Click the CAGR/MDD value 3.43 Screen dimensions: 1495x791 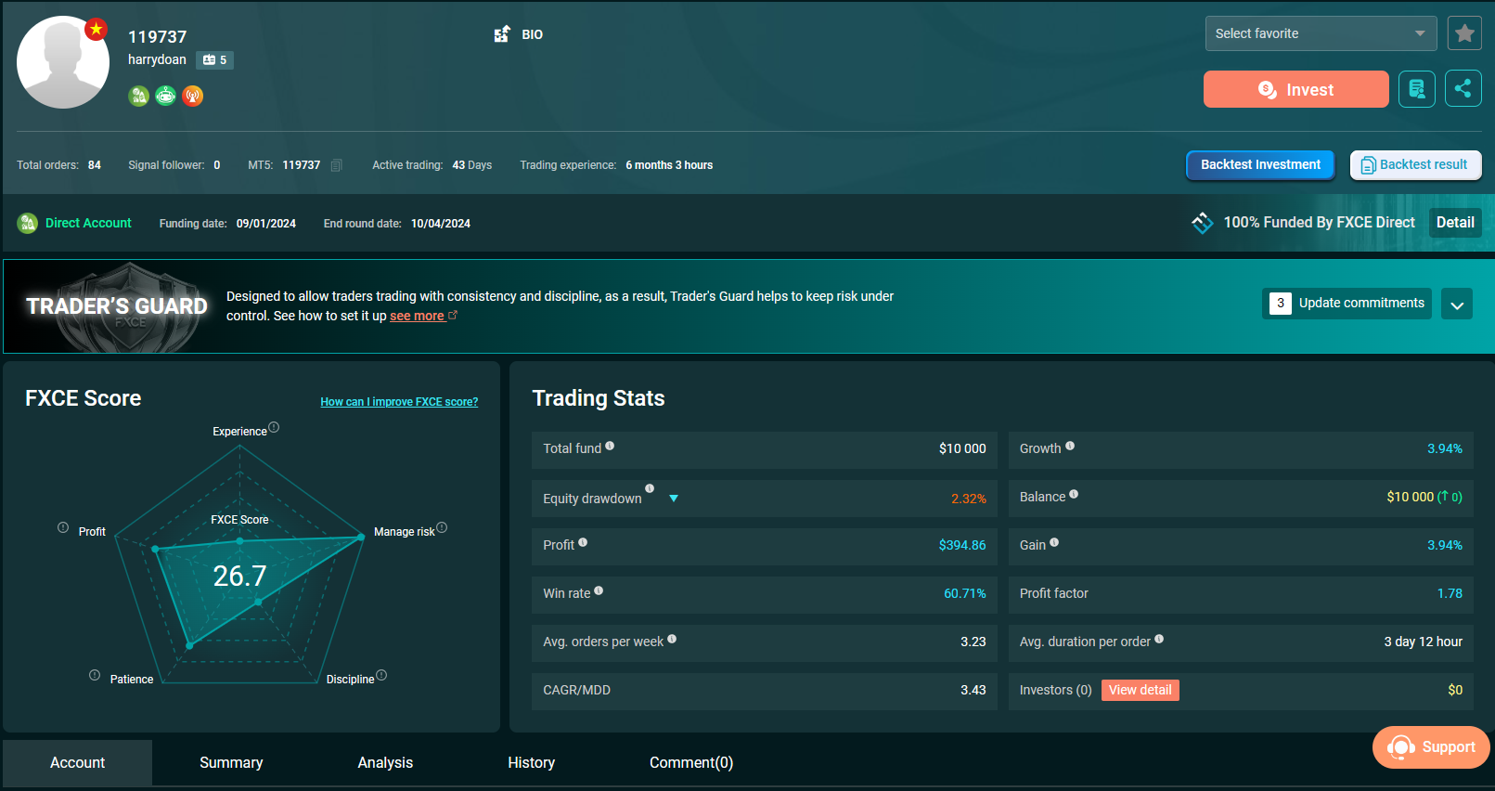973,690
